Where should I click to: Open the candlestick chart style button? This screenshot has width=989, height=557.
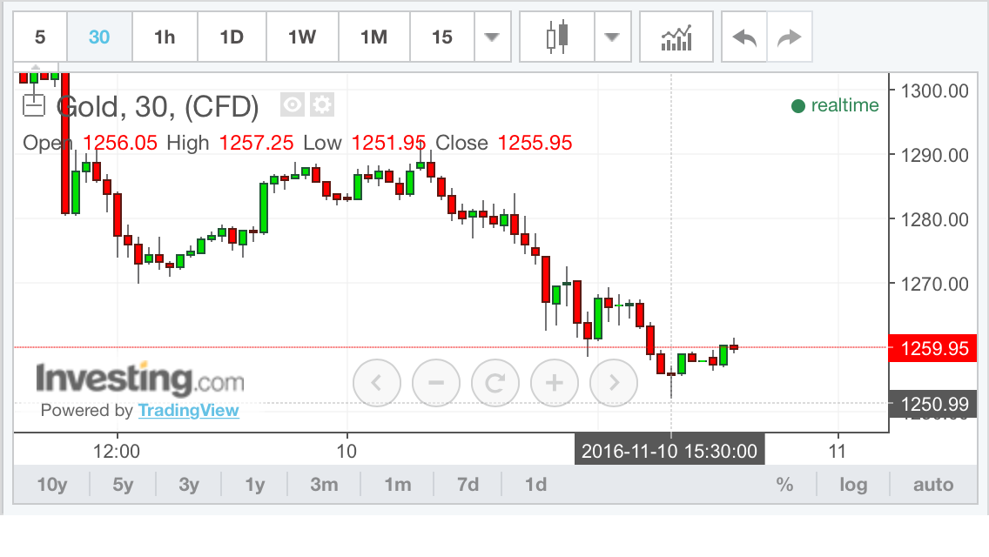[556, 37]
